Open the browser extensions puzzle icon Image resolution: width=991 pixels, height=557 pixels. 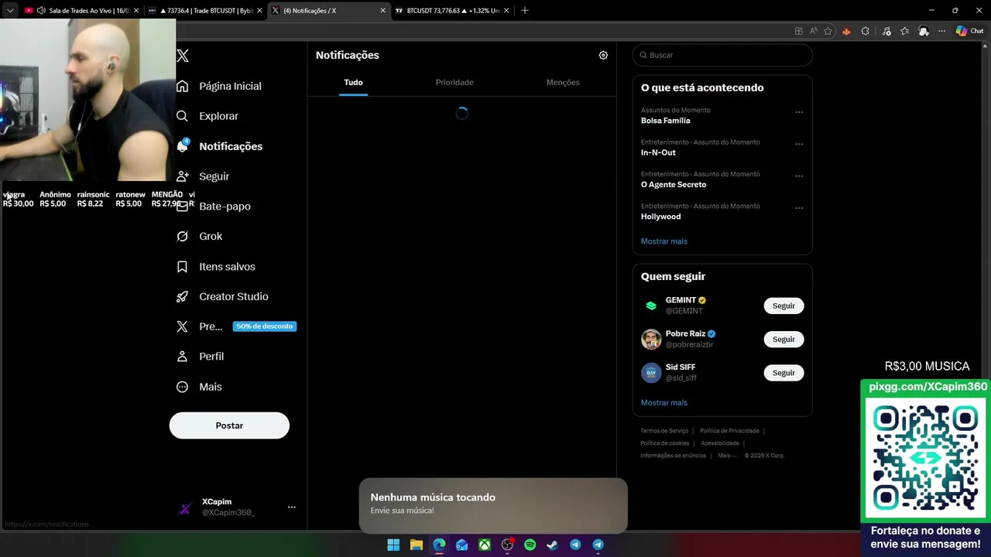point(865,31)
